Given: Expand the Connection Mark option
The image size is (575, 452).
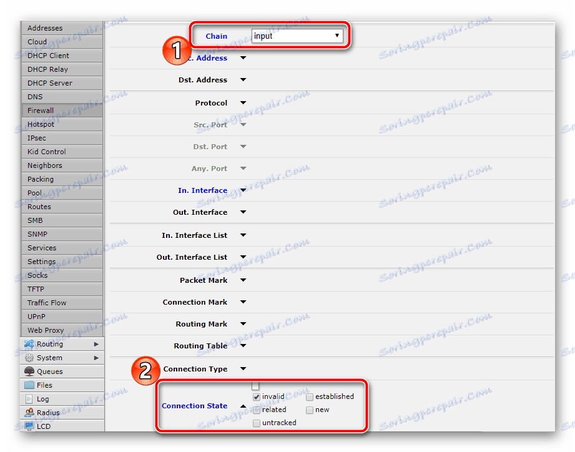Looking at the screenshot, I should coord(243,302).
